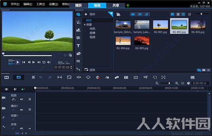The width and height of the screenshot is (212, 136).
Task: Open the Transition library icon
Action: [x=78, y=38]
